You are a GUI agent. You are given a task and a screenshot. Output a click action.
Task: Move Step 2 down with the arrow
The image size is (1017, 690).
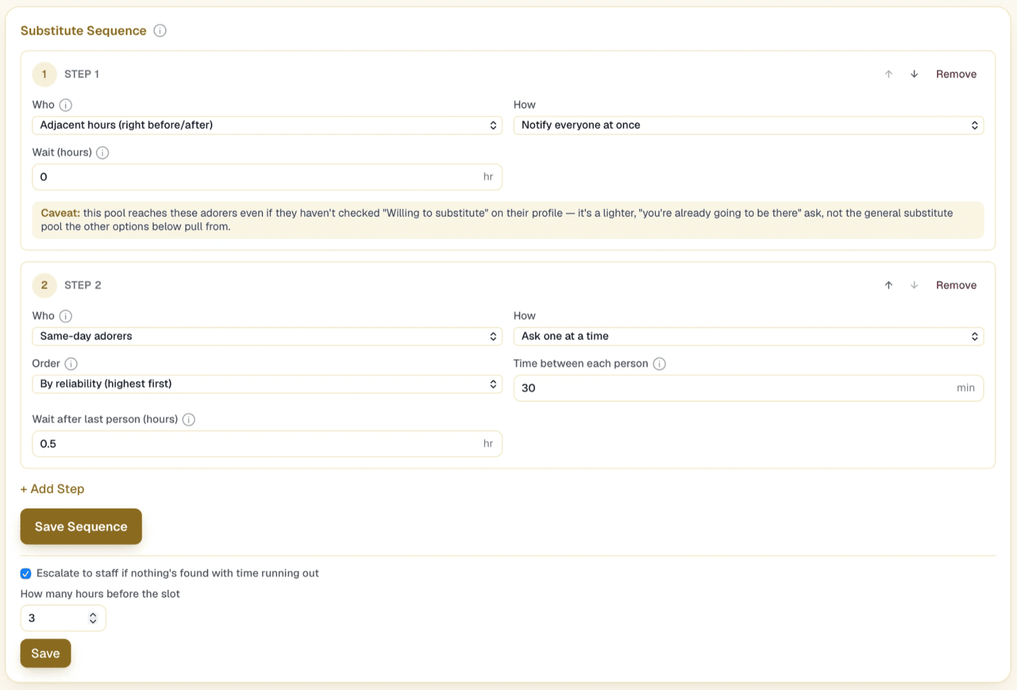click(914, 286)
